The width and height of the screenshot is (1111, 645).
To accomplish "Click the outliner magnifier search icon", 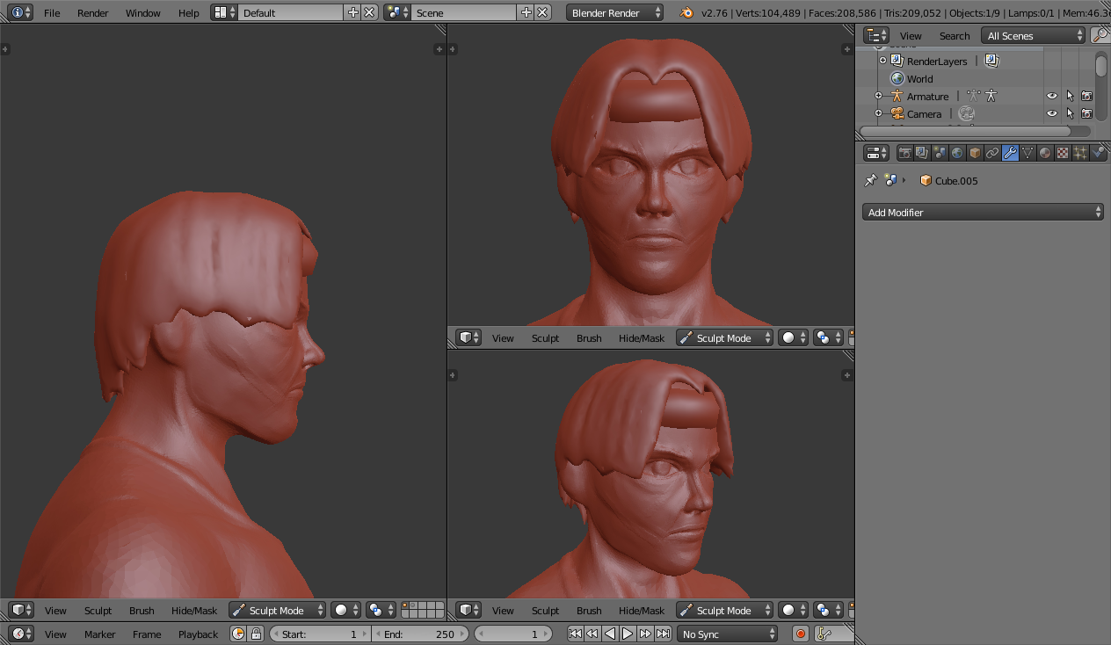I will click(x=1100, y=35).
